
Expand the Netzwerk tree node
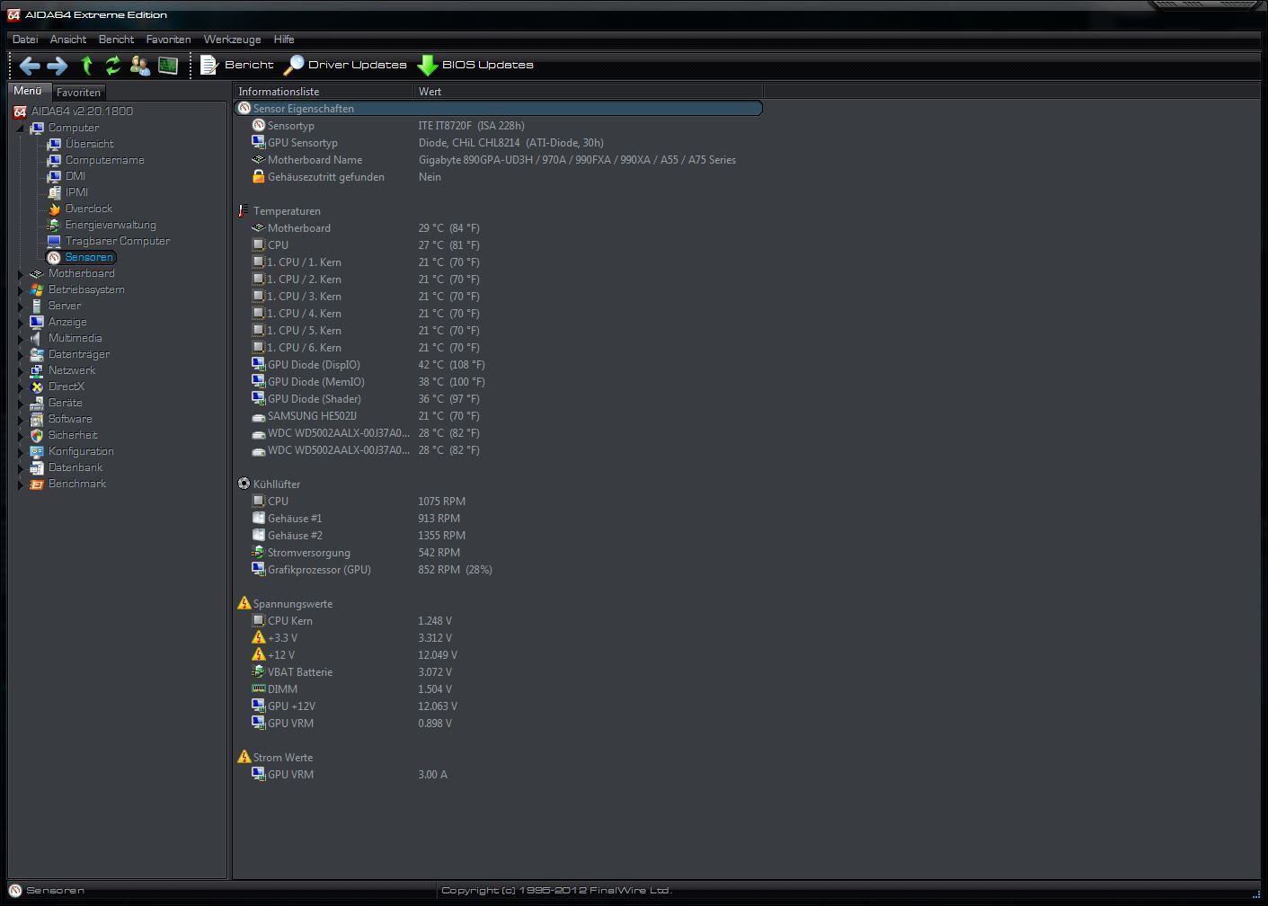point(21,370)
